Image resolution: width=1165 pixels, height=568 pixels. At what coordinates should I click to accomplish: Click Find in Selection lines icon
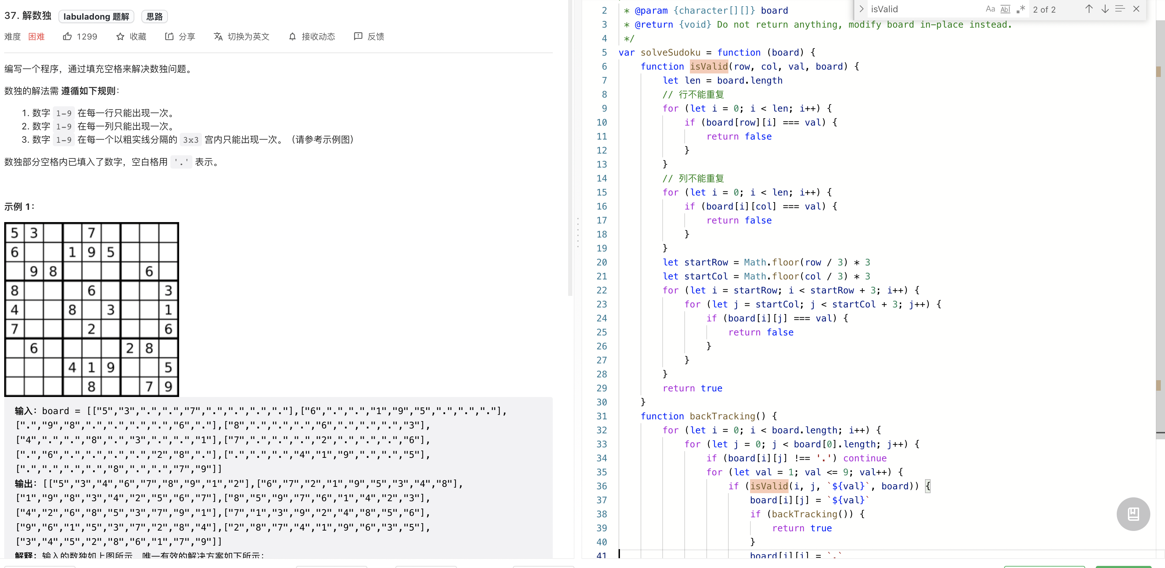coord(1120,9)
